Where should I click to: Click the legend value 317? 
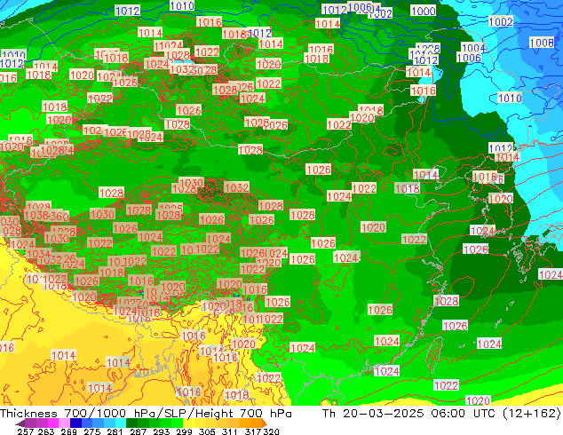click(x=253, y=431)
